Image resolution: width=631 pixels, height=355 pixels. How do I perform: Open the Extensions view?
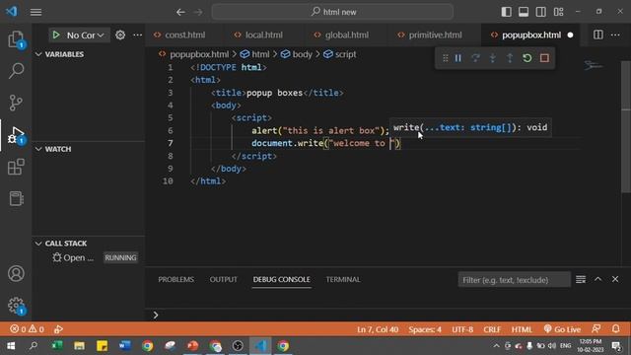click(16, 167)
